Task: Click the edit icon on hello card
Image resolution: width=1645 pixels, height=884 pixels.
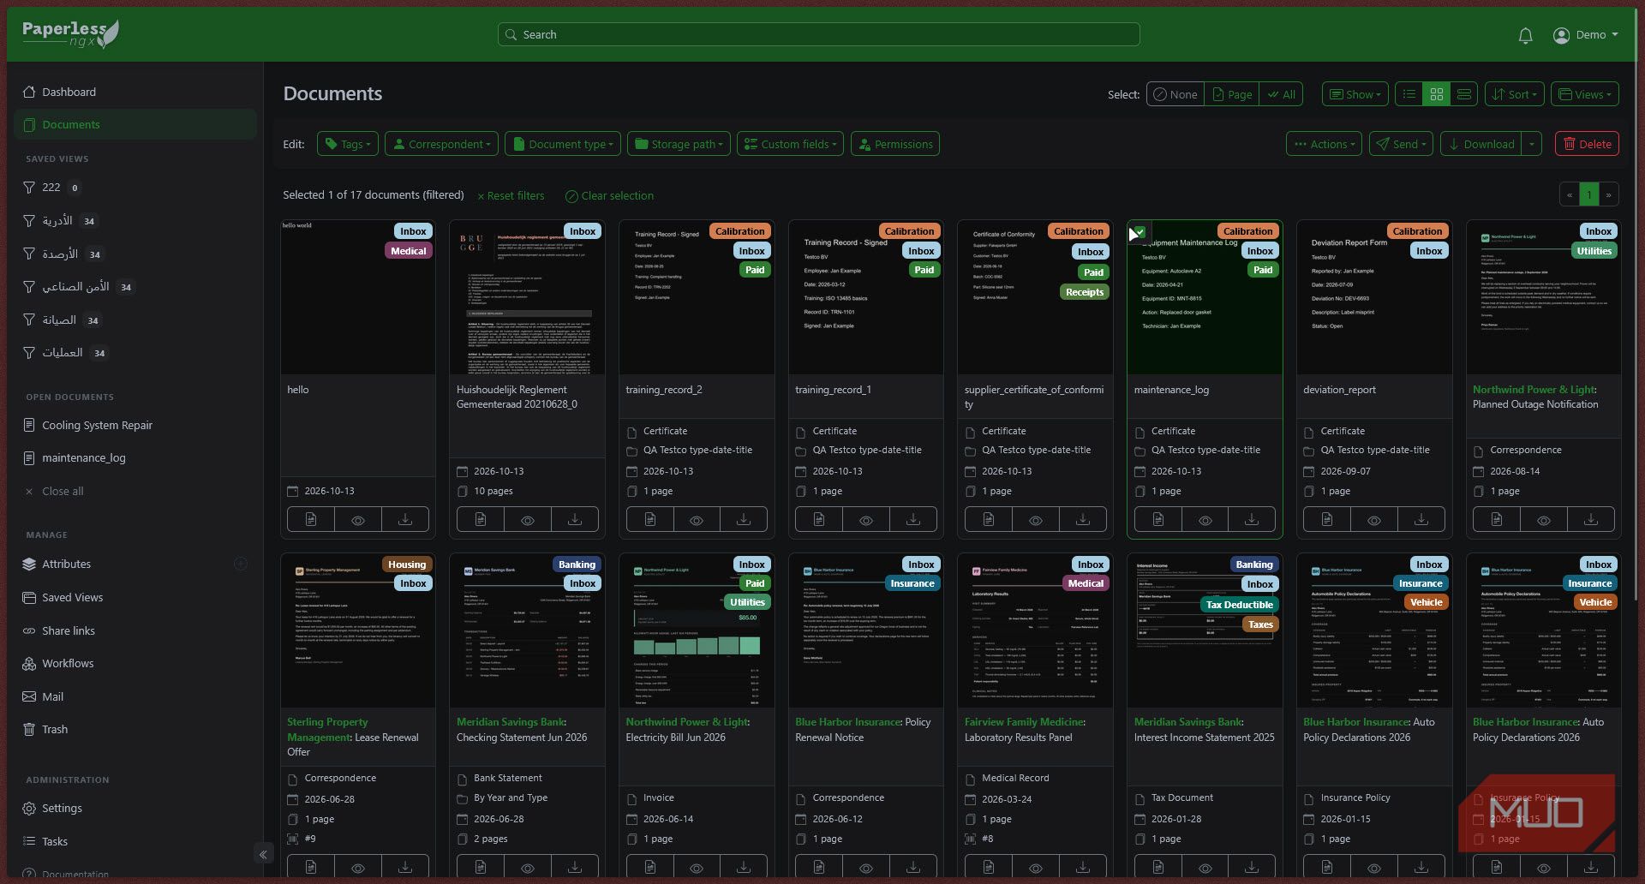Action: tap(311, 520)
